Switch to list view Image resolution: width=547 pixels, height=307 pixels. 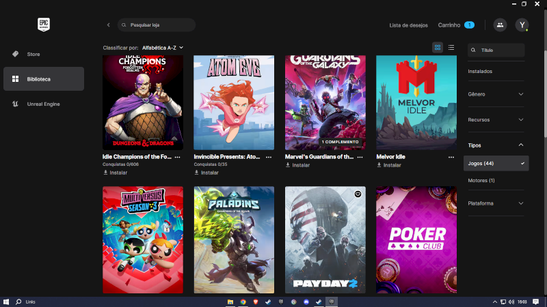pyautogui.click(x=451, y=47)
